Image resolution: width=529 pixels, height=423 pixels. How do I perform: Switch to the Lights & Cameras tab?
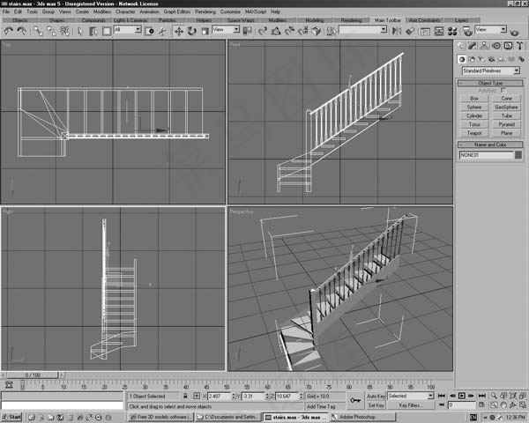coord(130,19)
